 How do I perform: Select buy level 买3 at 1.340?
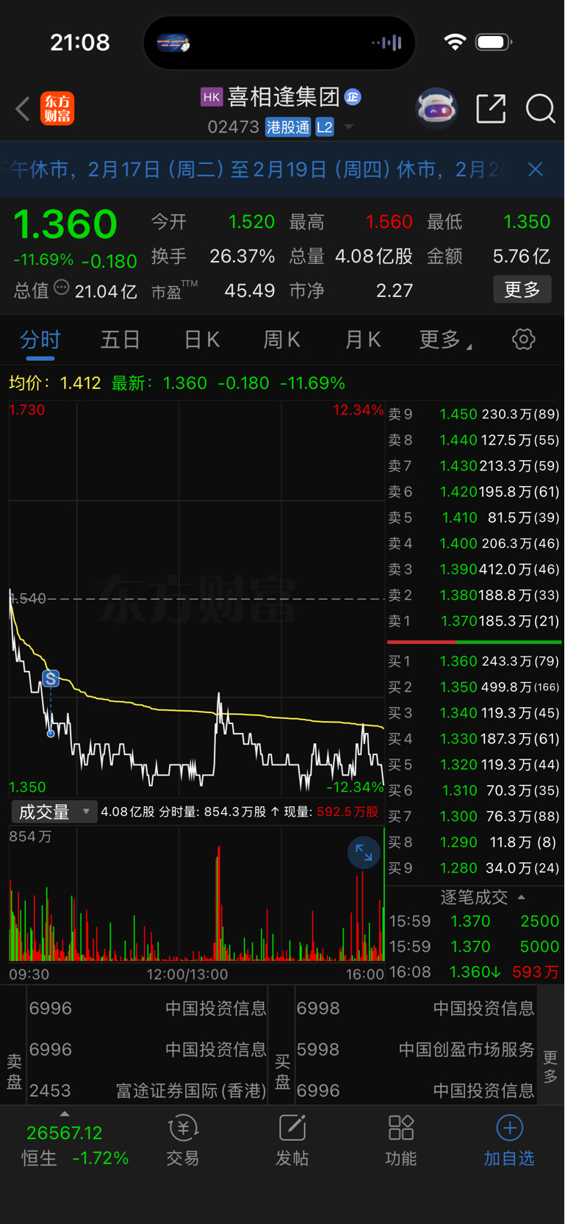pyautogui.click(x=474, y=713)
